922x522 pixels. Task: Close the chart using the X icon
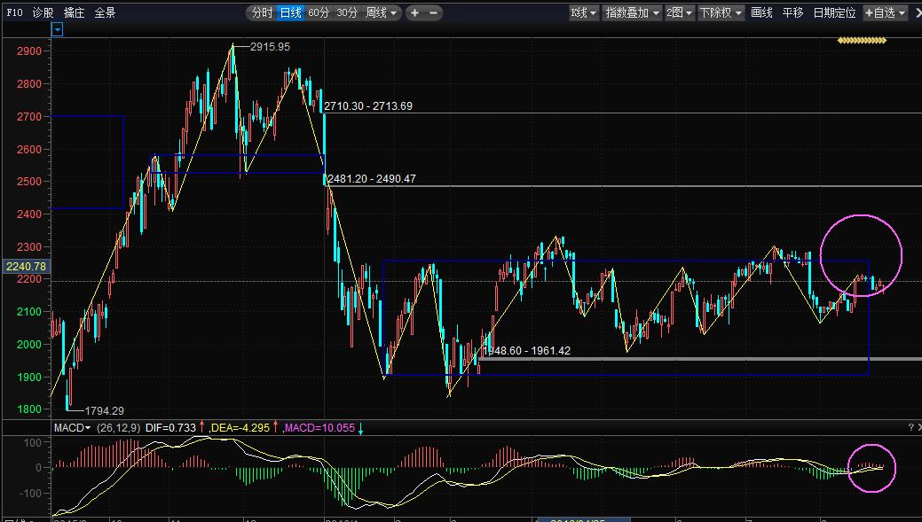pos(916,12)
